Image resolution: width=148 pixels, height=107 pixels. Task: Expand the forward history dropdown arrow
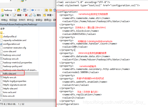42,10
